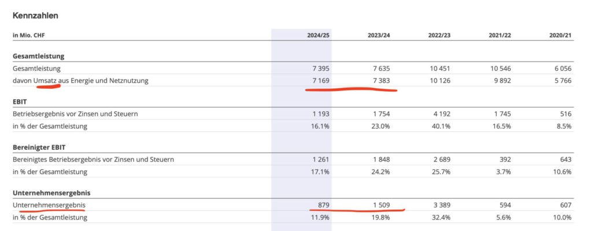This screenshot has height=231, width=592.
Task: Click the EBIT section heading
Action: (x=20, y=101)
